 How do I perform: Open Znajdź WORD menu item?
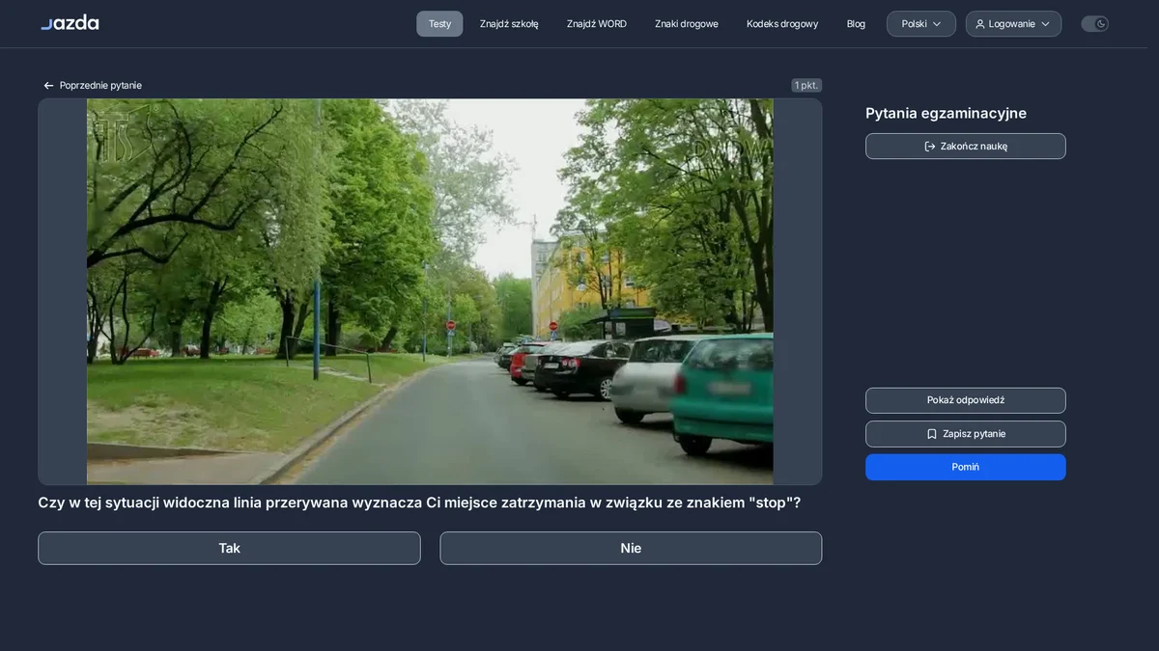[x=597, y=24]
